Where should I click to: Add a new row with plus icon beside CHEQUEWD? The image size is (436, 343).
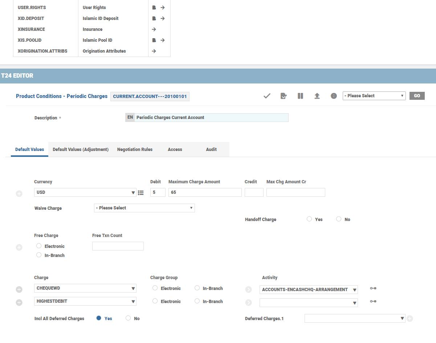coord(19,290)
